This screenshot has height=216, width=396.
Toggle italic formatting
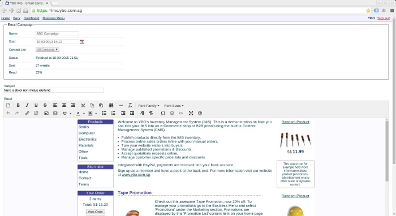click(x=27, y=105)
